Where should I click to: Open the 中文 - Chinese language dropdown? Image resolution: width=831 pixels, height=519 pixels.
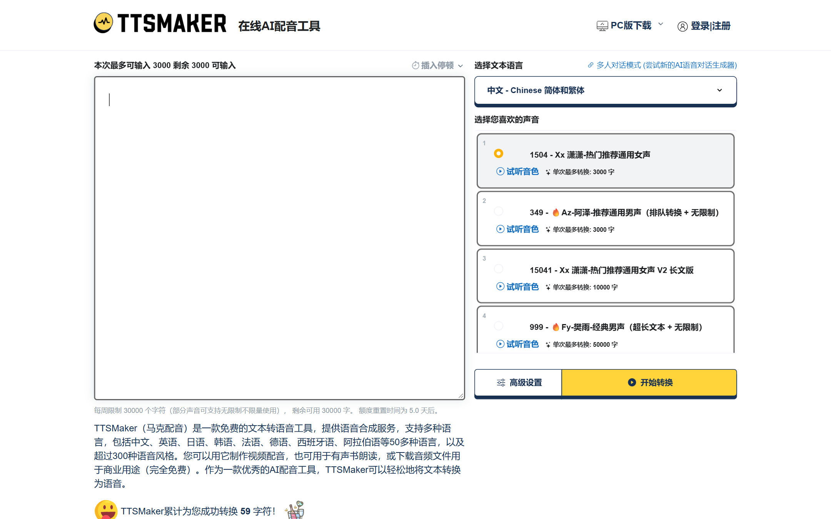(x=605, y=90)
